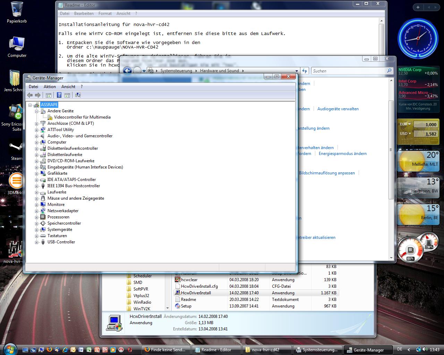Open the USD currency dropdown in gadget

click(410, 133)
